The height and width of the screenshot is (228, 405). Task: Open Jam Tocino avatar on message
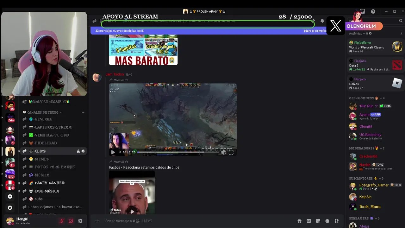[97, 77]
